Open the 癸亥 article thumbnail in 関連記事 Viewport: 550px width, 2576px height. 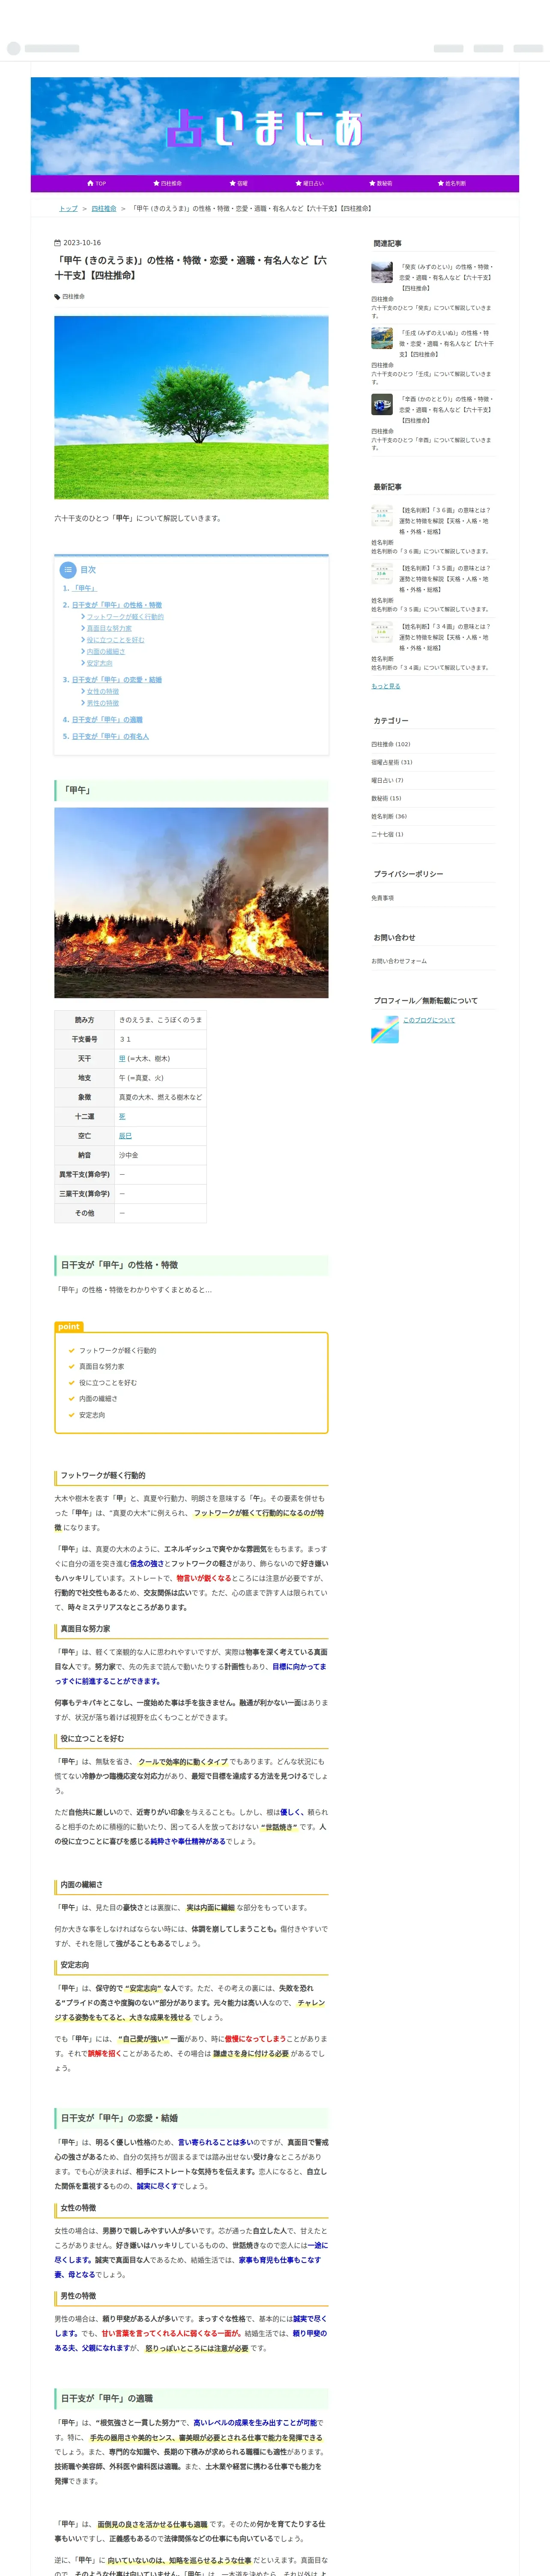tap(383, 272)
